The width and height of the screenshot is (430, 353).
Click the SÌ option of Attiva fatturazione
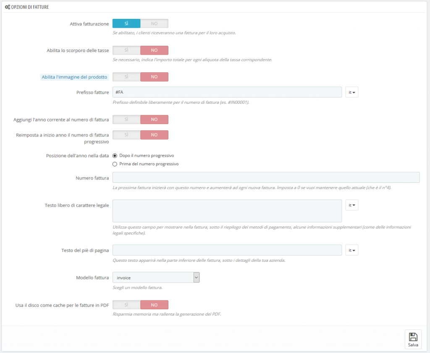pyautogui.click(x=126, y=24)
